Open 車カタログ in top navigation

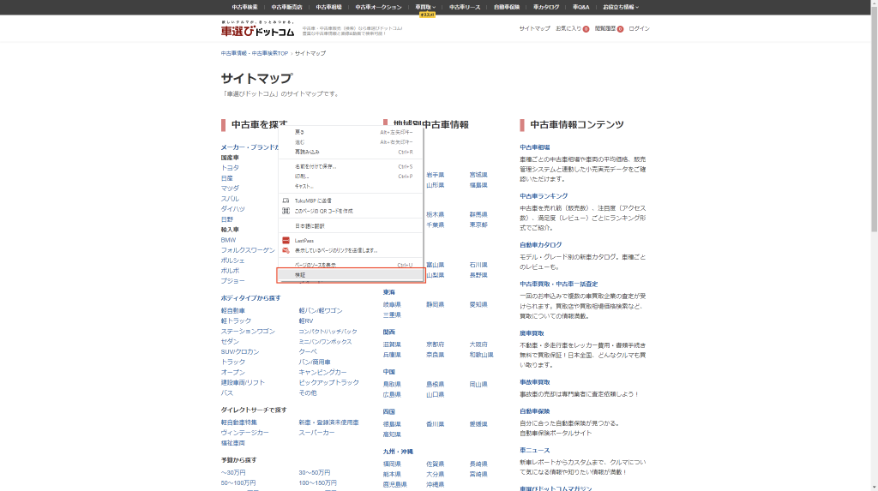(546, 7)
